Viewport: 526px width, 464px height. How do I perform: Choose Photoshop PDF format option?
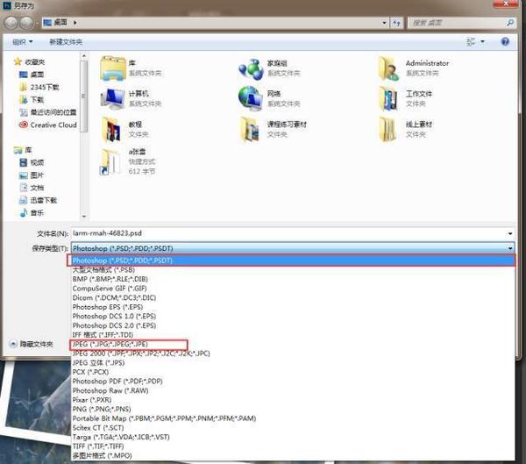point(293,382)
